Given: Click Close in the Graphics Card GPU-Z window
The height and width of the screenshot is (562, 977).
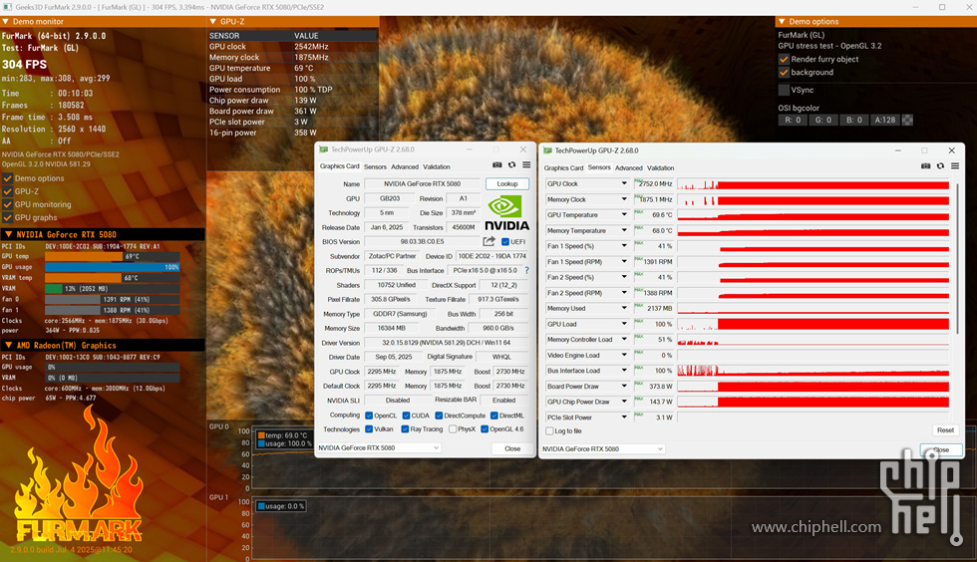Looking at the screenshot, I should 512,448.
